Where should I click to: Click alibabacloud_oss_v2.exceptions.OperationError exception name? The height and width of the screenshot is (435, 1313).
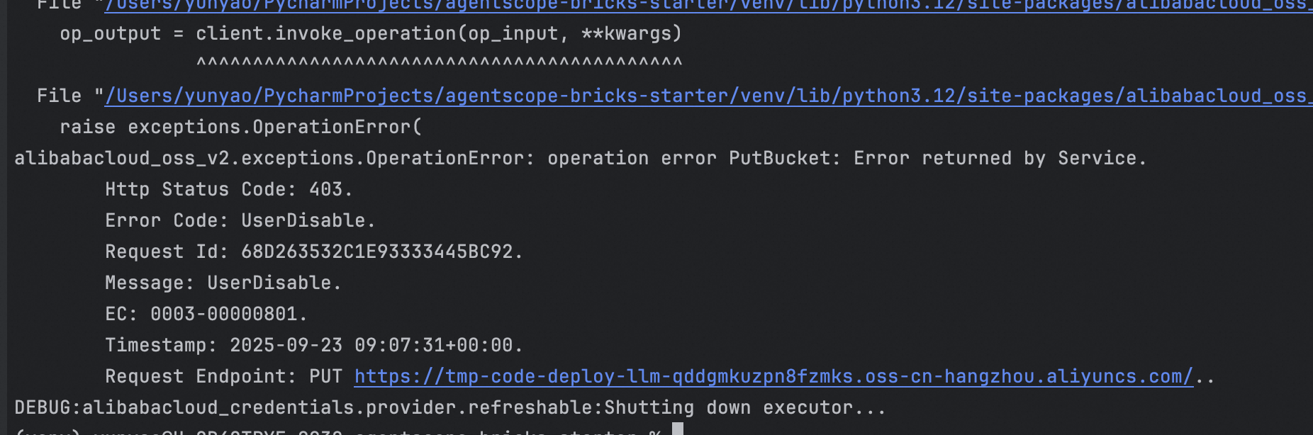[x=269, y=158]
